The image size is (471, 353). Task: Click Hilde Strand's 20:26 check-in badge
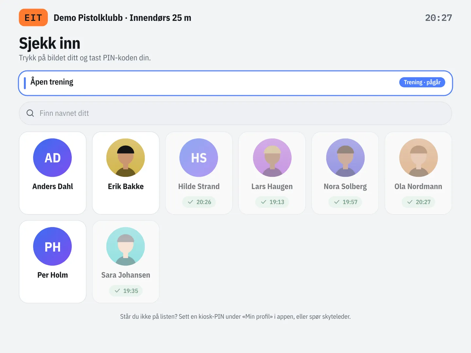click(x=199, y=202)
